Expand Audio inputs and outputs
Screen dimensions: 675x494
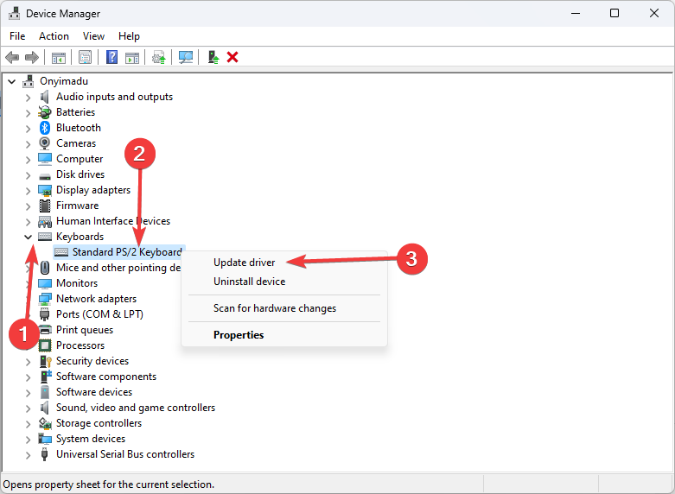tap(28, 98)
